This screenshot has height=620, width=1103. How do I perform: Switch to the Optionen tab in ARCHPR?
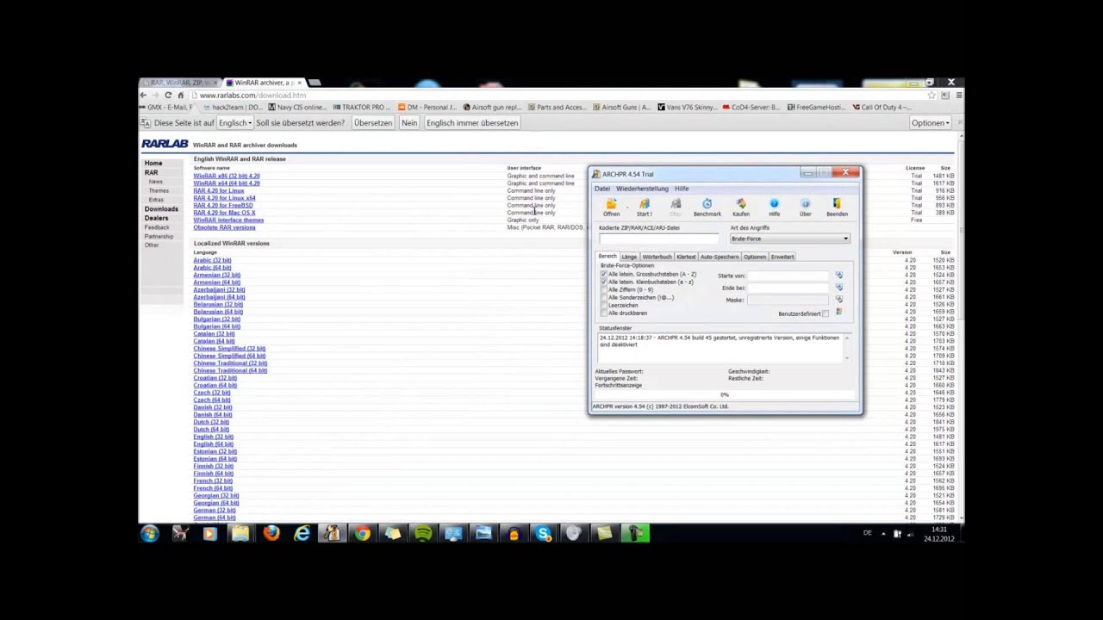755,257
